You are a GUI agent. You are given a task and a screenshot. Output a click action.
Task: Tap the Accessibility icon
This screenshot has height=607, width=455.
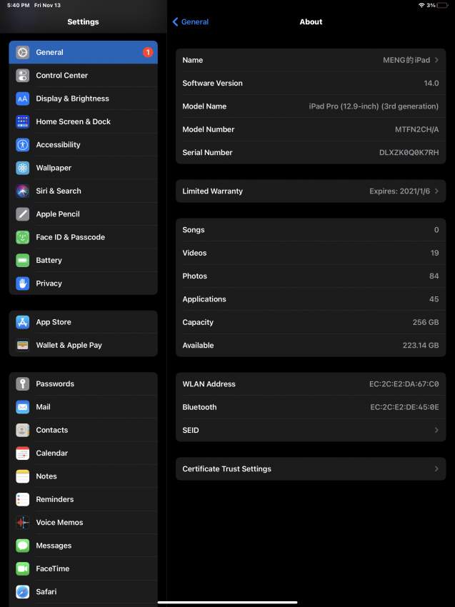click(x=22, y=145)
